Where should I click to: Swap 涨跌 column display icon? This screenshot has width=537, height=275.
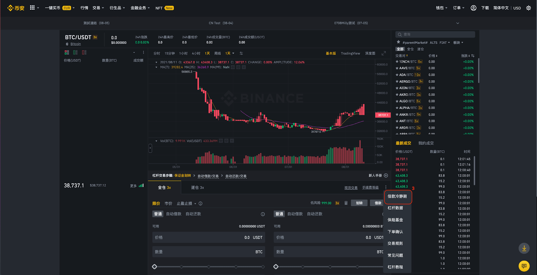(x=473, y=56)
